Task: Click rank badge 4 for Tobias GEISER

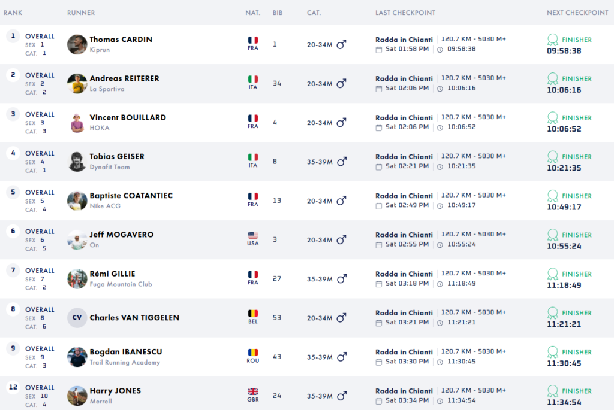Action: (13, 153)
